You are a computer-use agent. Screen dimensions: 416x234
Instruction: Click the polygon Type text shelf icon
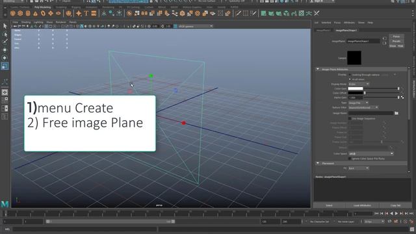pyautogui.click(x=86, y=13)
